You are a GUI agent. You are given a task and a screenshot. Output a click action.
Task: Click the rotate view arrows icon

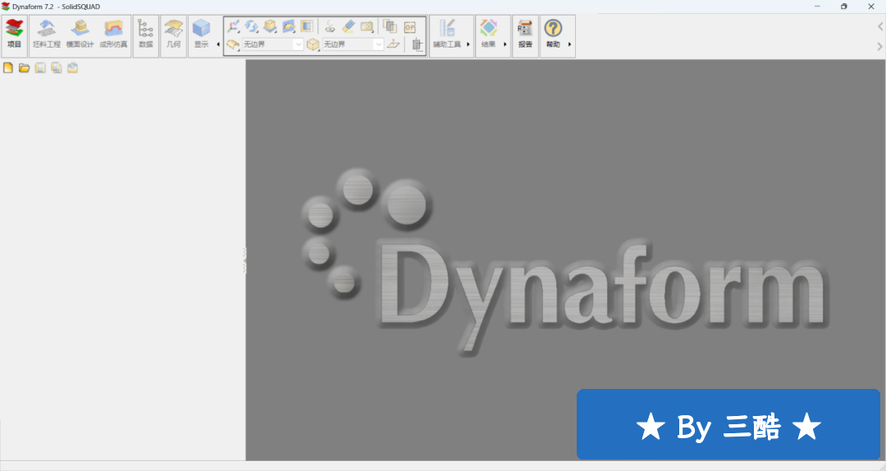pos(252,26)
